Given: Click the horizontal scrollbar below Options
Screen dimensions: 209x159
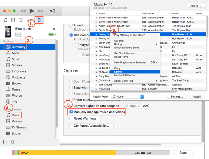Looking at the screenshot, I should click(x=110, y=144).
